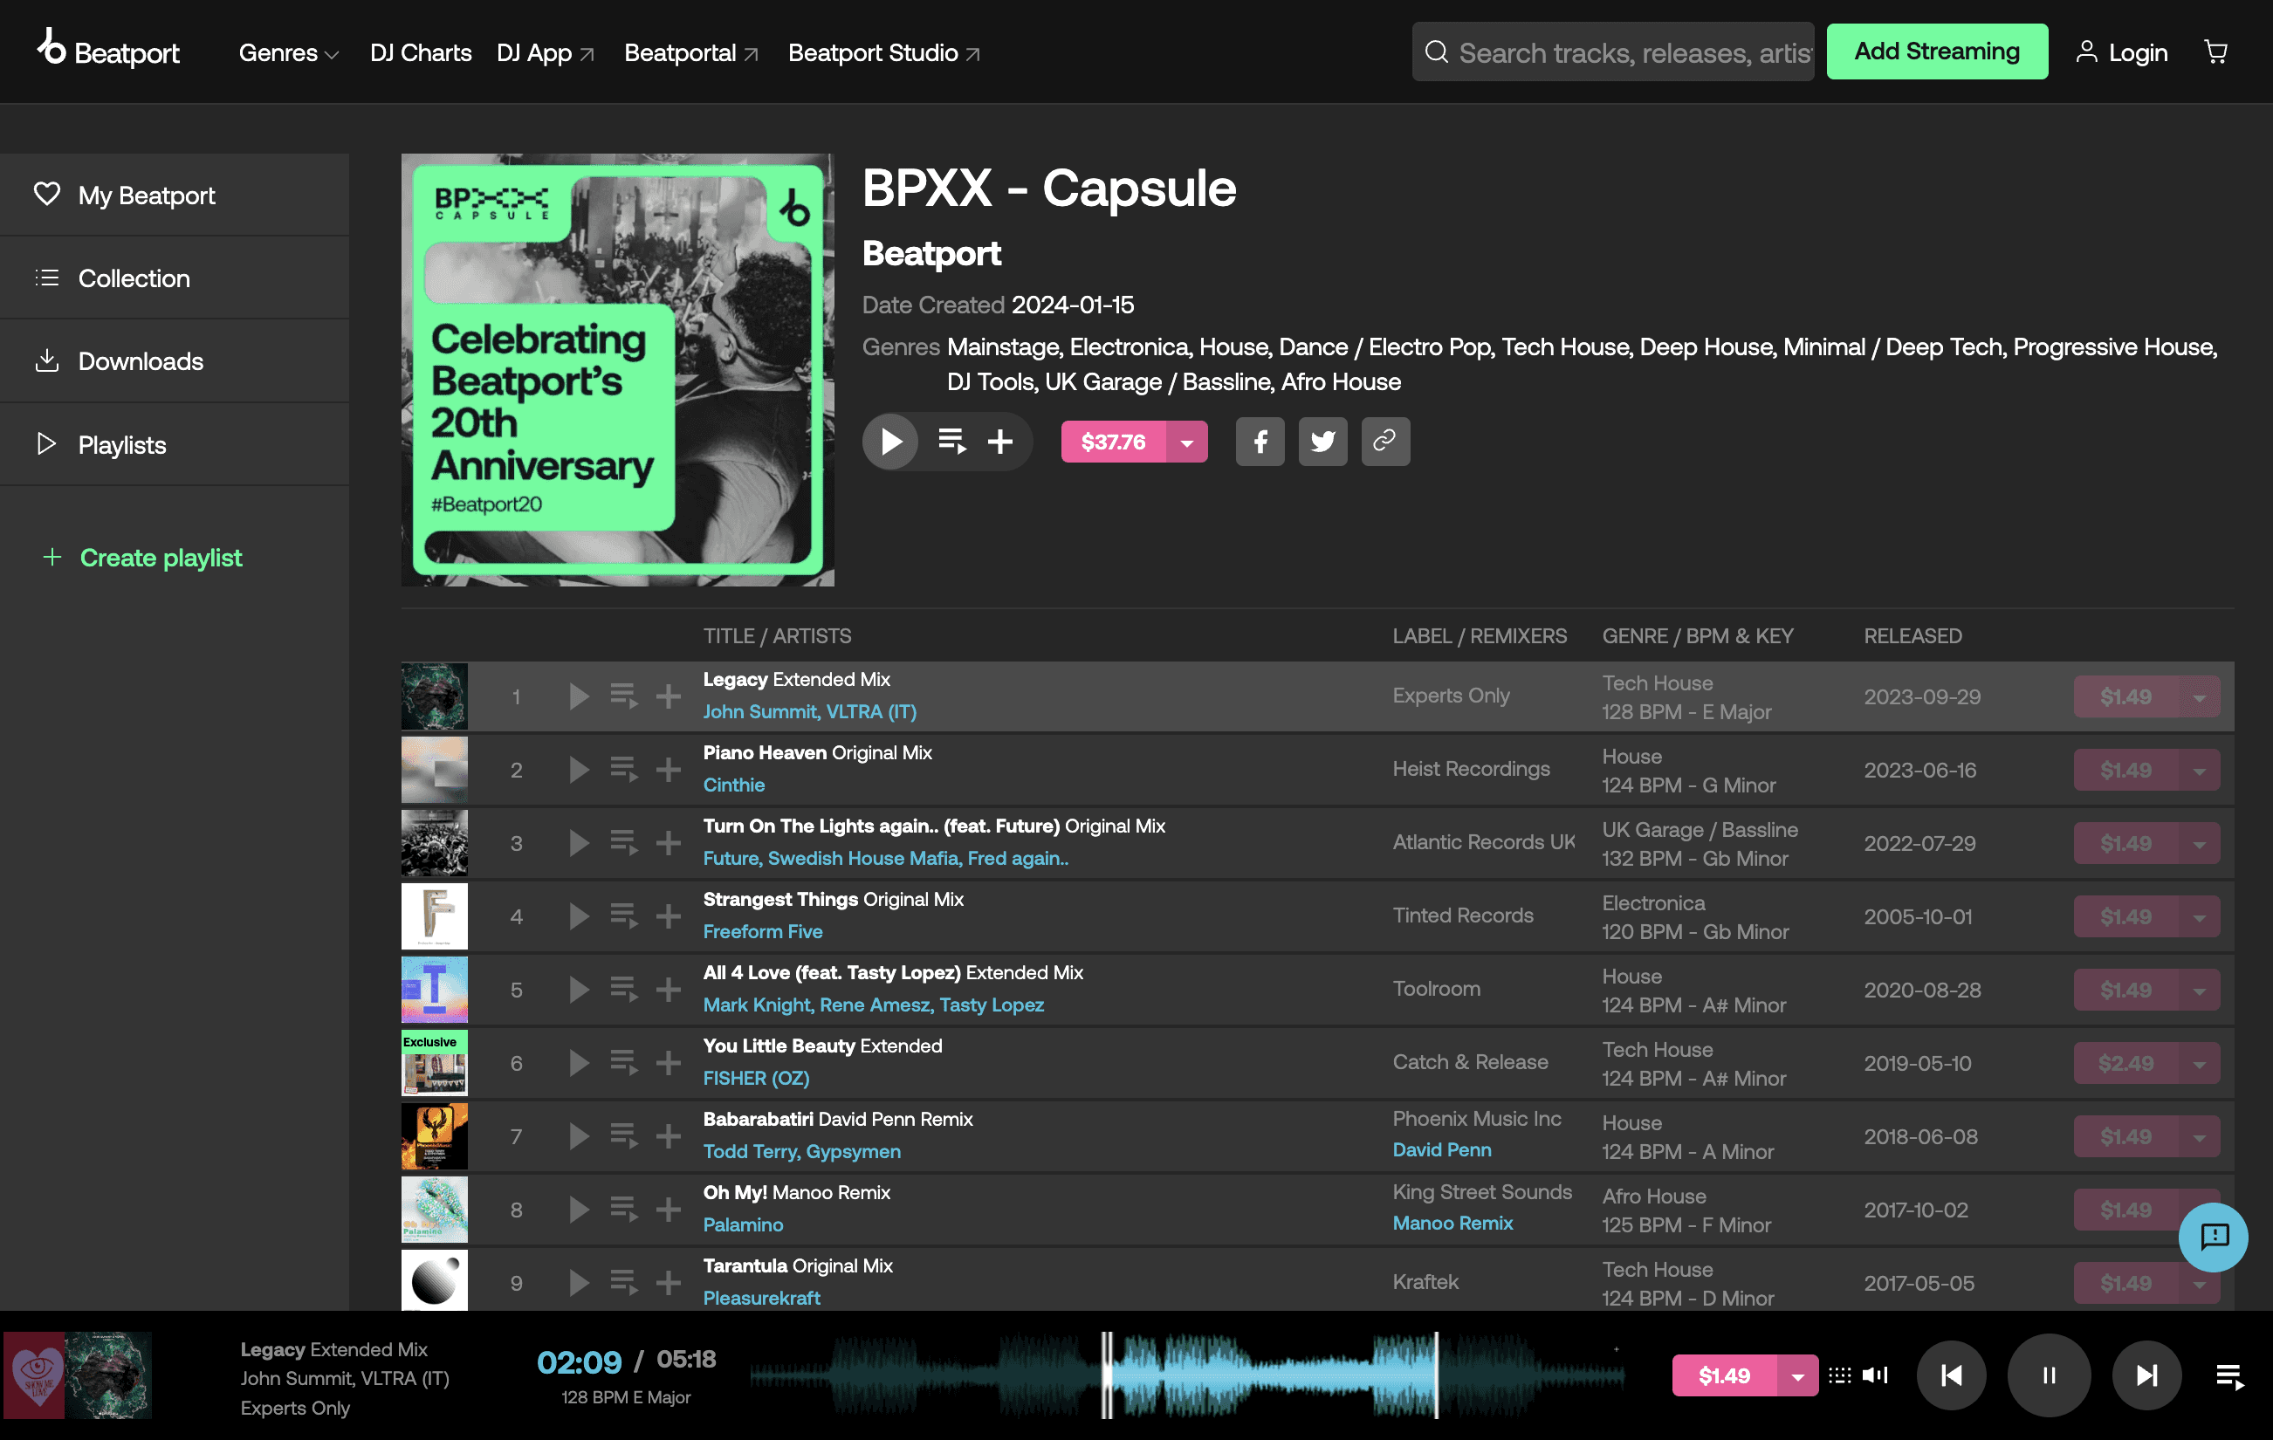Expand price options for You Little Beauty
2273x1440 pixels.
pos(2200,1064)
